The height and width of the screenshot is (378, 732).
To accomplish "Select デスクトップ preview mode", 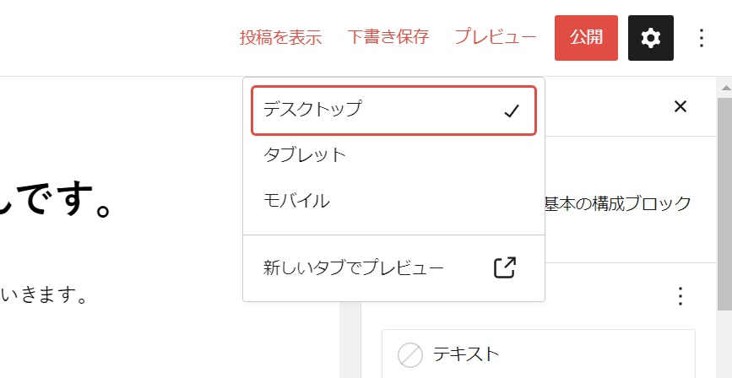I will pyautogui.click(x=312, y=109).
